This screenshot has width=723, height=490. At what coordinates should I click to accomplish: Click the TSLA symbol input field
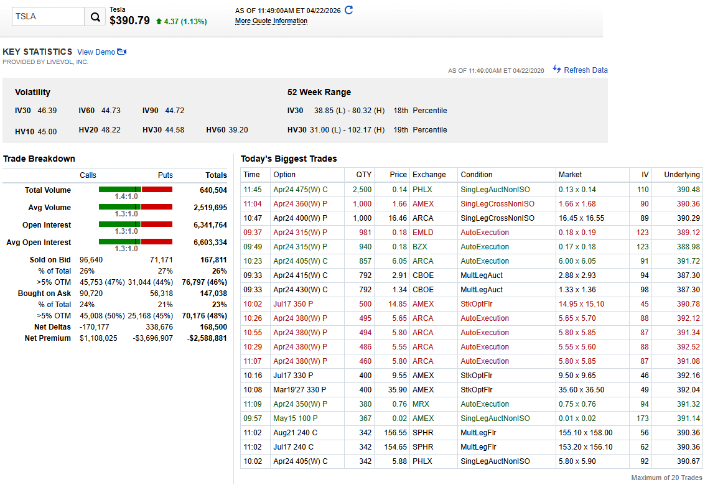pos(48,17)
